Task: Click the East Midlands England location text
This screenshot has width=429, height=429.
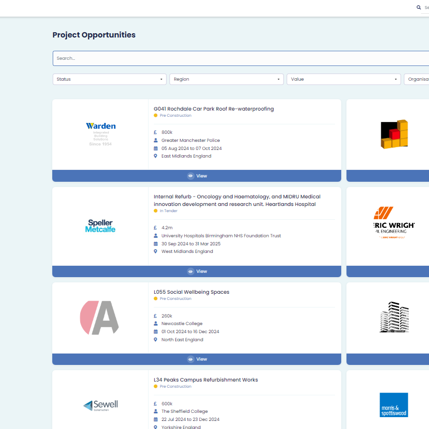Action: pyautogui.click(x=187, y=156)
